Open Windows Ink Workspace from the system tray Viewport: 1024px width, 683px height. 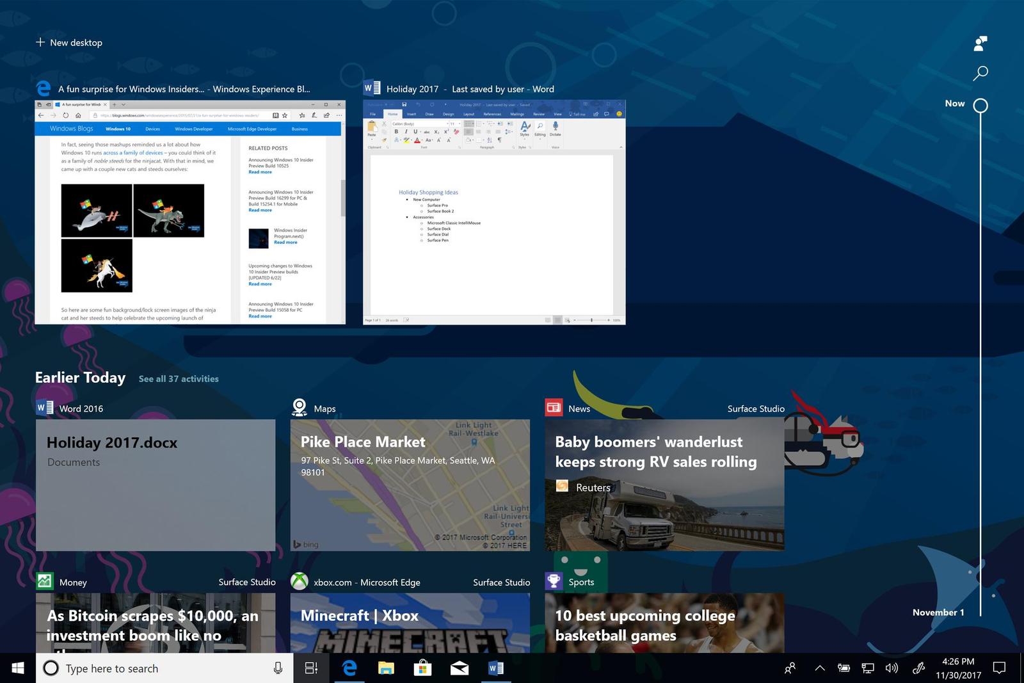click(919, 668)
